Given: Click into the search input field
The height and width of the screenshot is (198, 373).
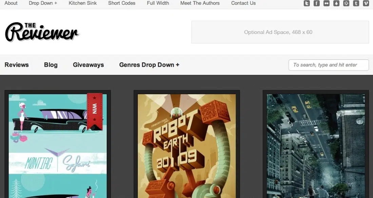Looking at the screenshot, I should [328, 65].
